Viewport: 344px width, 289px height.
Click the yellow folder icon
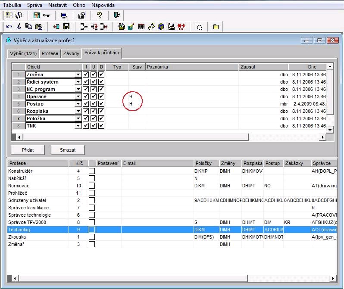click(216, 27)
